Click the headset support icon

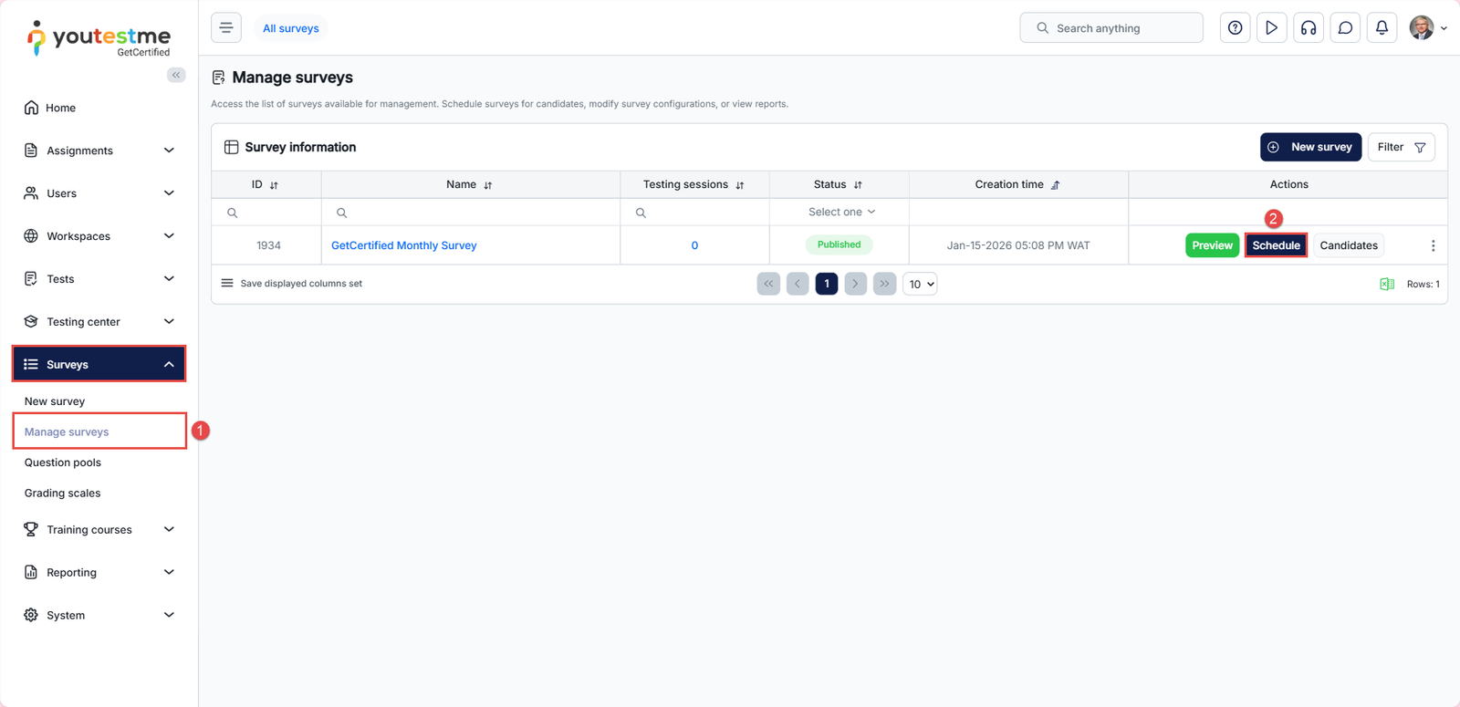click(x=1309, y=28)
